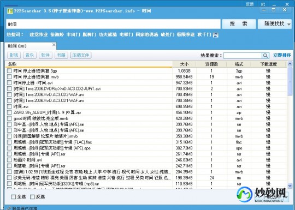Focus the 结果搜索 filter input field
Image resolution: width=295 pixels, height=210 pixels.
[243, 56]
